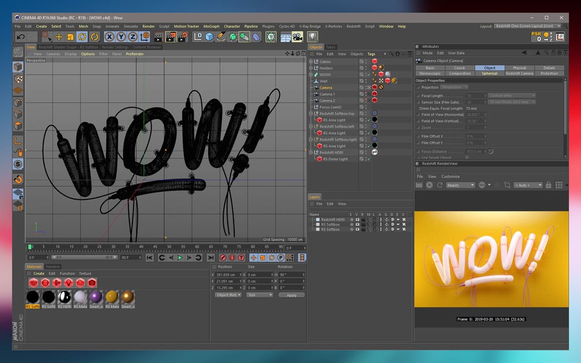581x363 pixels.
Task: Open the Redshift Camera attribute tab
Action: [519, 73]
